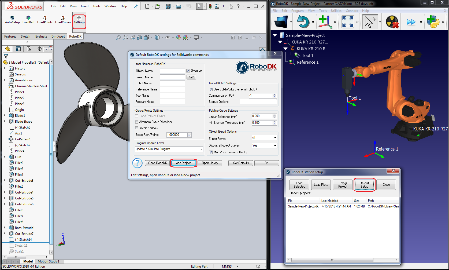Screen dimensions: 449x270
Task: Fit all in RoboDK 3D view
Action: [x=347, y=21]
